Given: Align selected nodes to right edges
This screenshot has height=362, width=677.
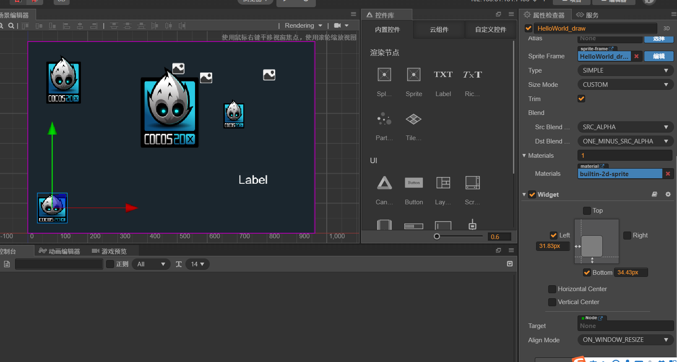Looking at the screenshot, I should tap(94, 26).
